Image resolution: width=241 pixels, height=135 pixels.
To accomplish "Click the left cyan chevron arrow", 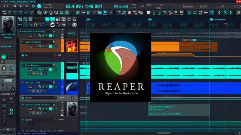I will [219, 13].
